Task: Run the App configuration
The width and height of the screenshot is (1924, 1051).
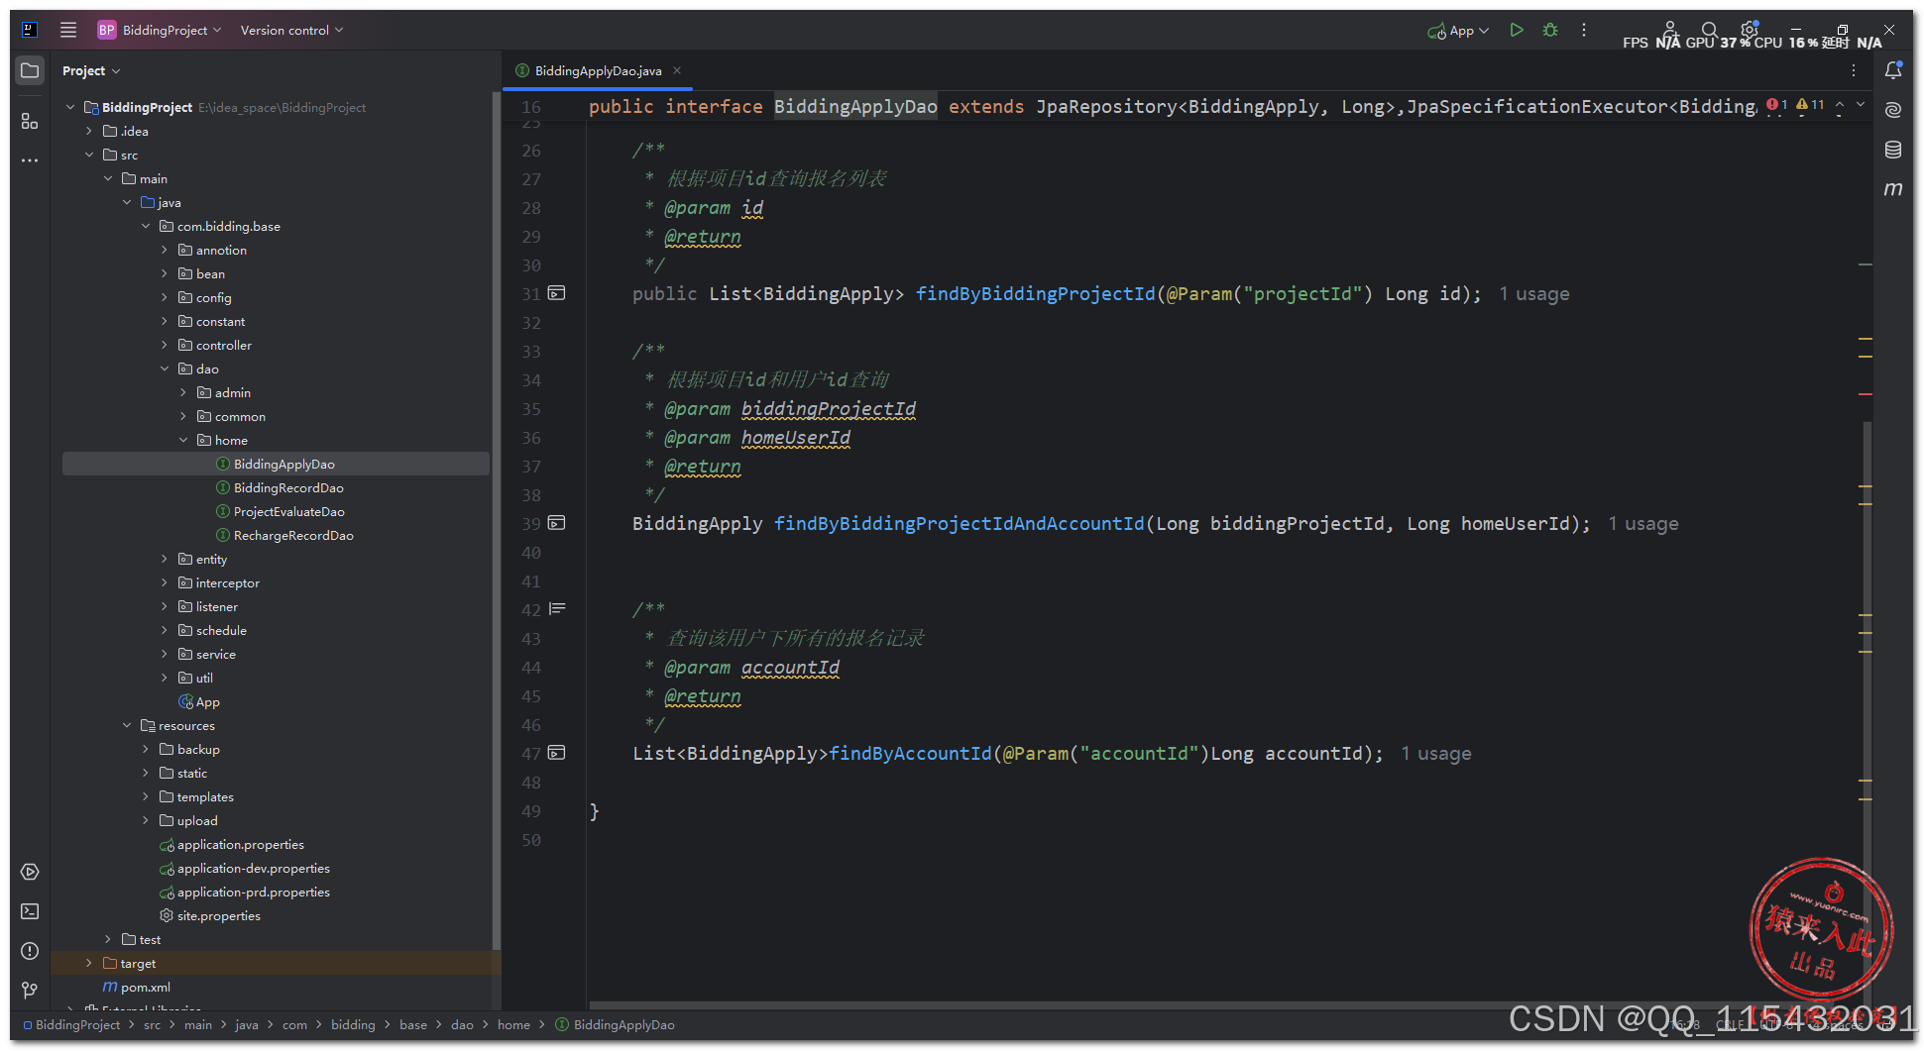Action: pos(1517,30)
